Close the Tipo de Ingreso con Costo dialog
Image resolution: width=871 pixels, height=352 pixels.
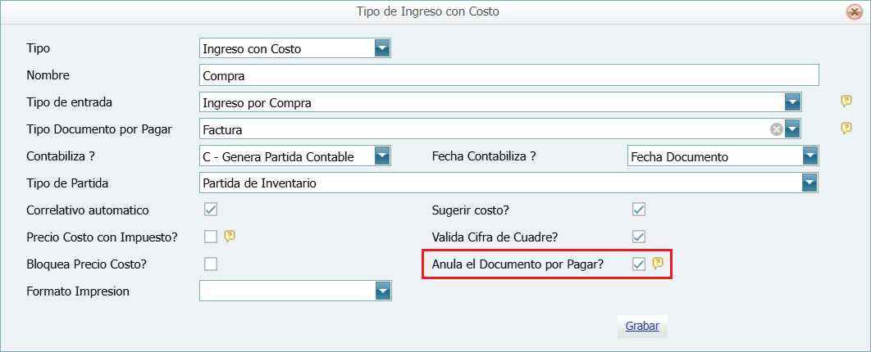point(854,11)
